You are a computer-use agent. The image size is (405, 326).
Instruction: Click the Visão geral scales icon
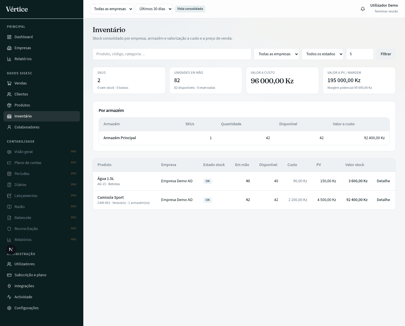tap(9, 152)
